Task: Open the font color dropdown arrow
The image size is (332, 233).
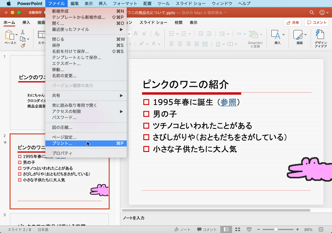Action: tap(159, 44)
